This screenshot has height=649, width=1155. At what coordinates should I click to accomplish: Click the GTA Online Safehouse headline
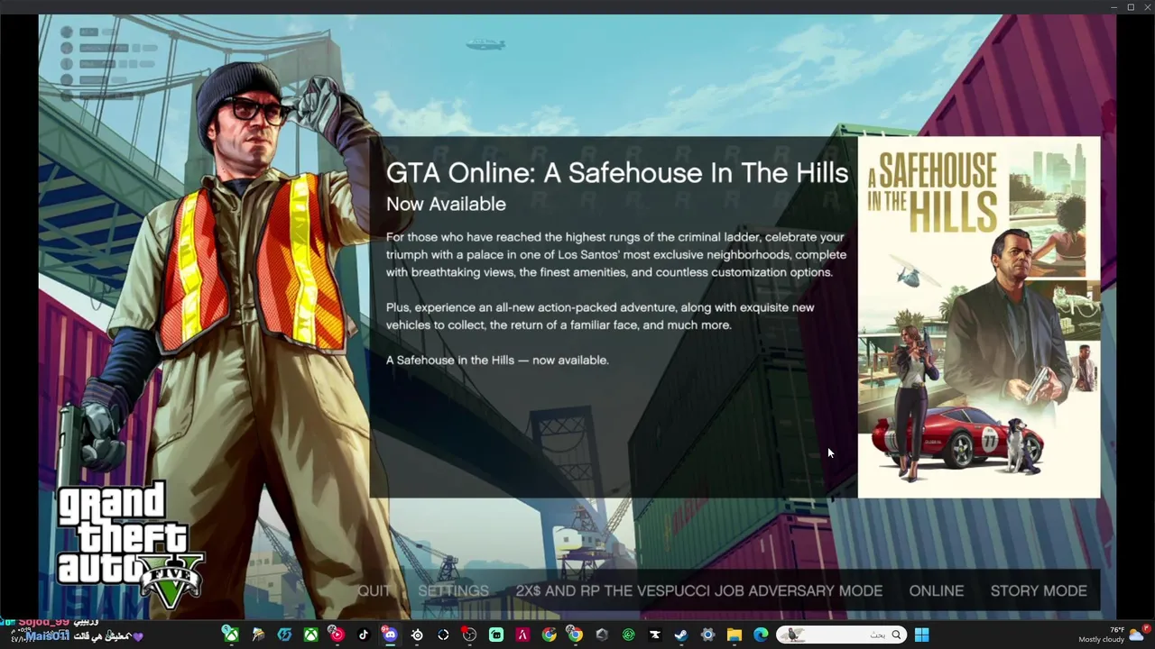click(x=617, y=173)
